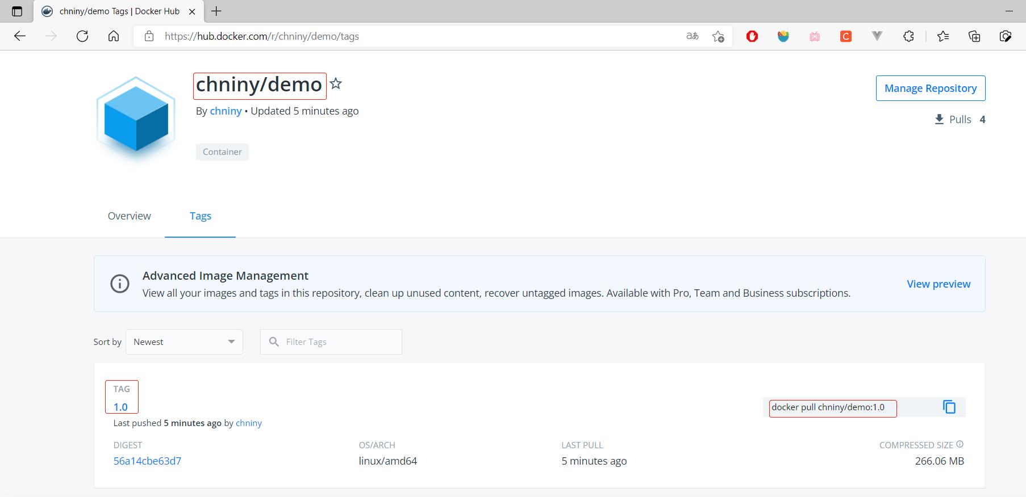
Task: Open the gray V extension icon
Action: [x=877, y=36]
